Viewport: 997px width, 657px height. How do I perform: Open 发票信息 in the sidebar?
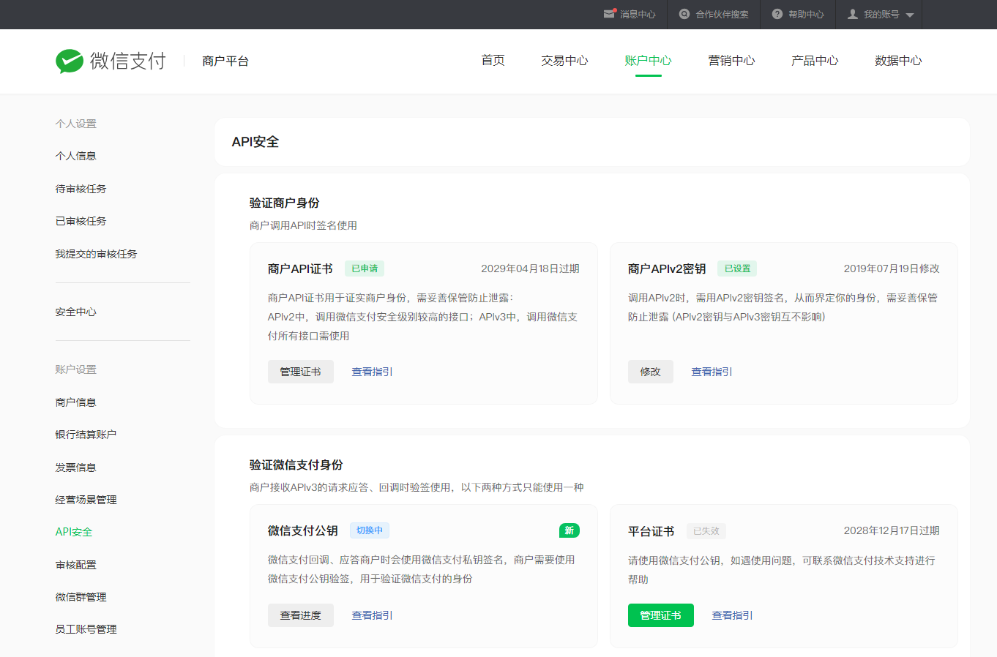(x=76, y=468)
